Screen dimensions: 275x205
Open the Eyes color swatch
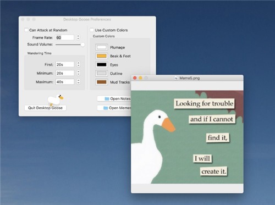click(102, 65)
